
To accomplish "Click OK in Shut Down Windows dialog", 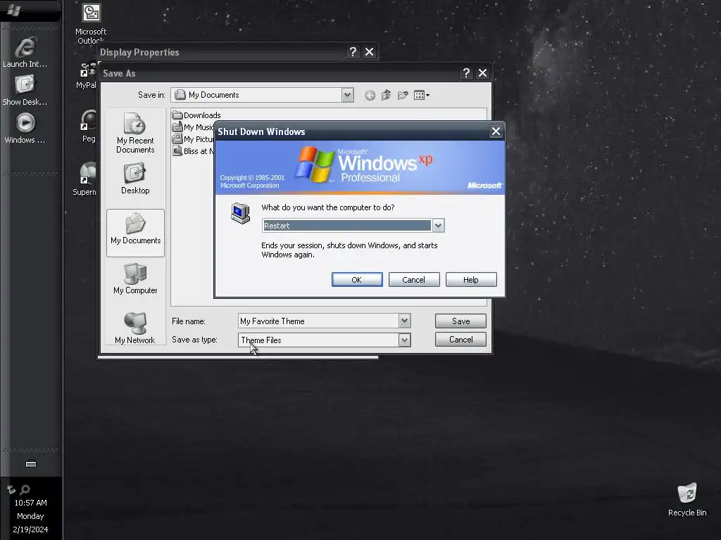I will pos(357,280).
